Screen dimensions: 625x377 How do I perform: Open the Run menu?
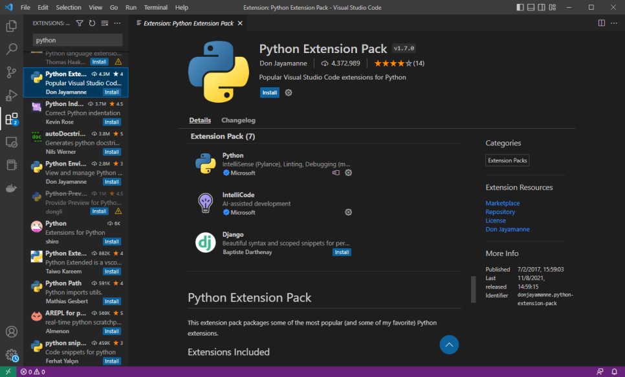[x=131, y=7]
